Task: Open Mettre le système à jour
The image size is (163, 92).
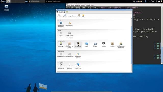Action: pos(78,66)
